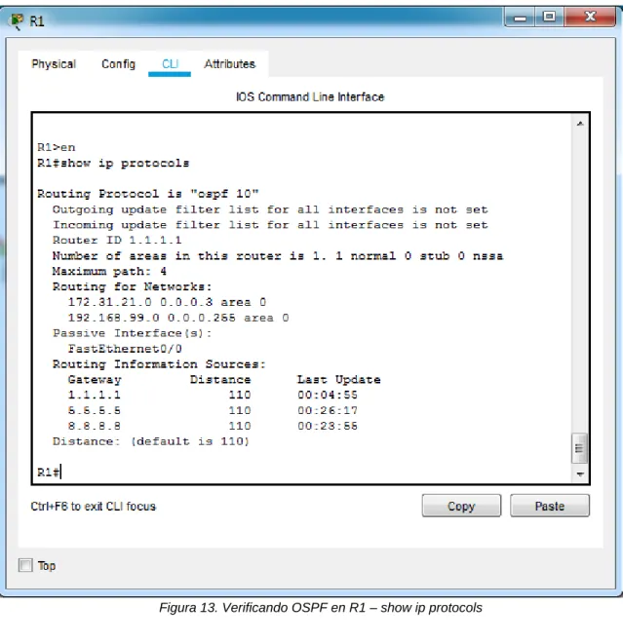Open the Config tab

pos(119,64)
